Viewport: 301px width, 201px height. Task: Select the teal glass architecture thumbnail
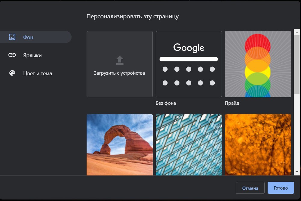(189, 145)
